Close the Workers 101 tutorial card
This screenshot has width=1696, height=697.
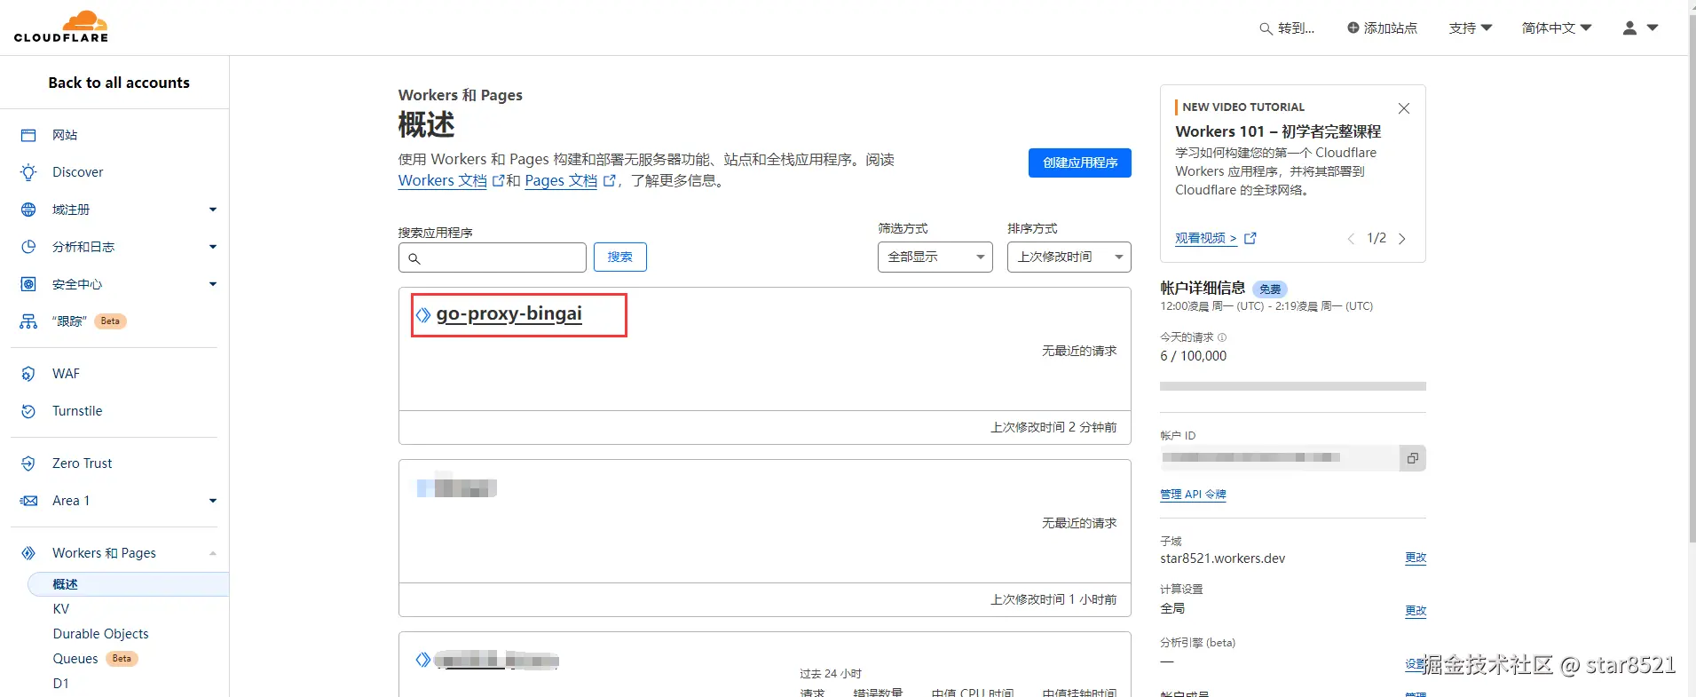click(x=1404, y=108)
